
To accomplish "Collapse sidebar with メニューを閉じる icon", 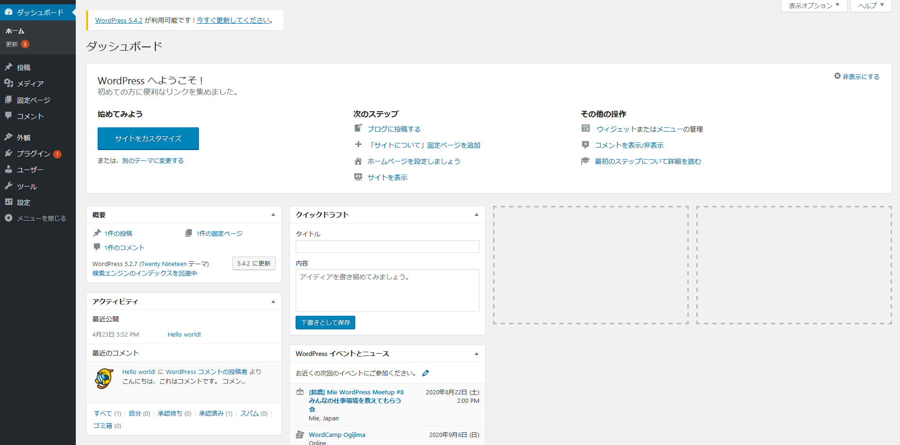I will (9, 218).
